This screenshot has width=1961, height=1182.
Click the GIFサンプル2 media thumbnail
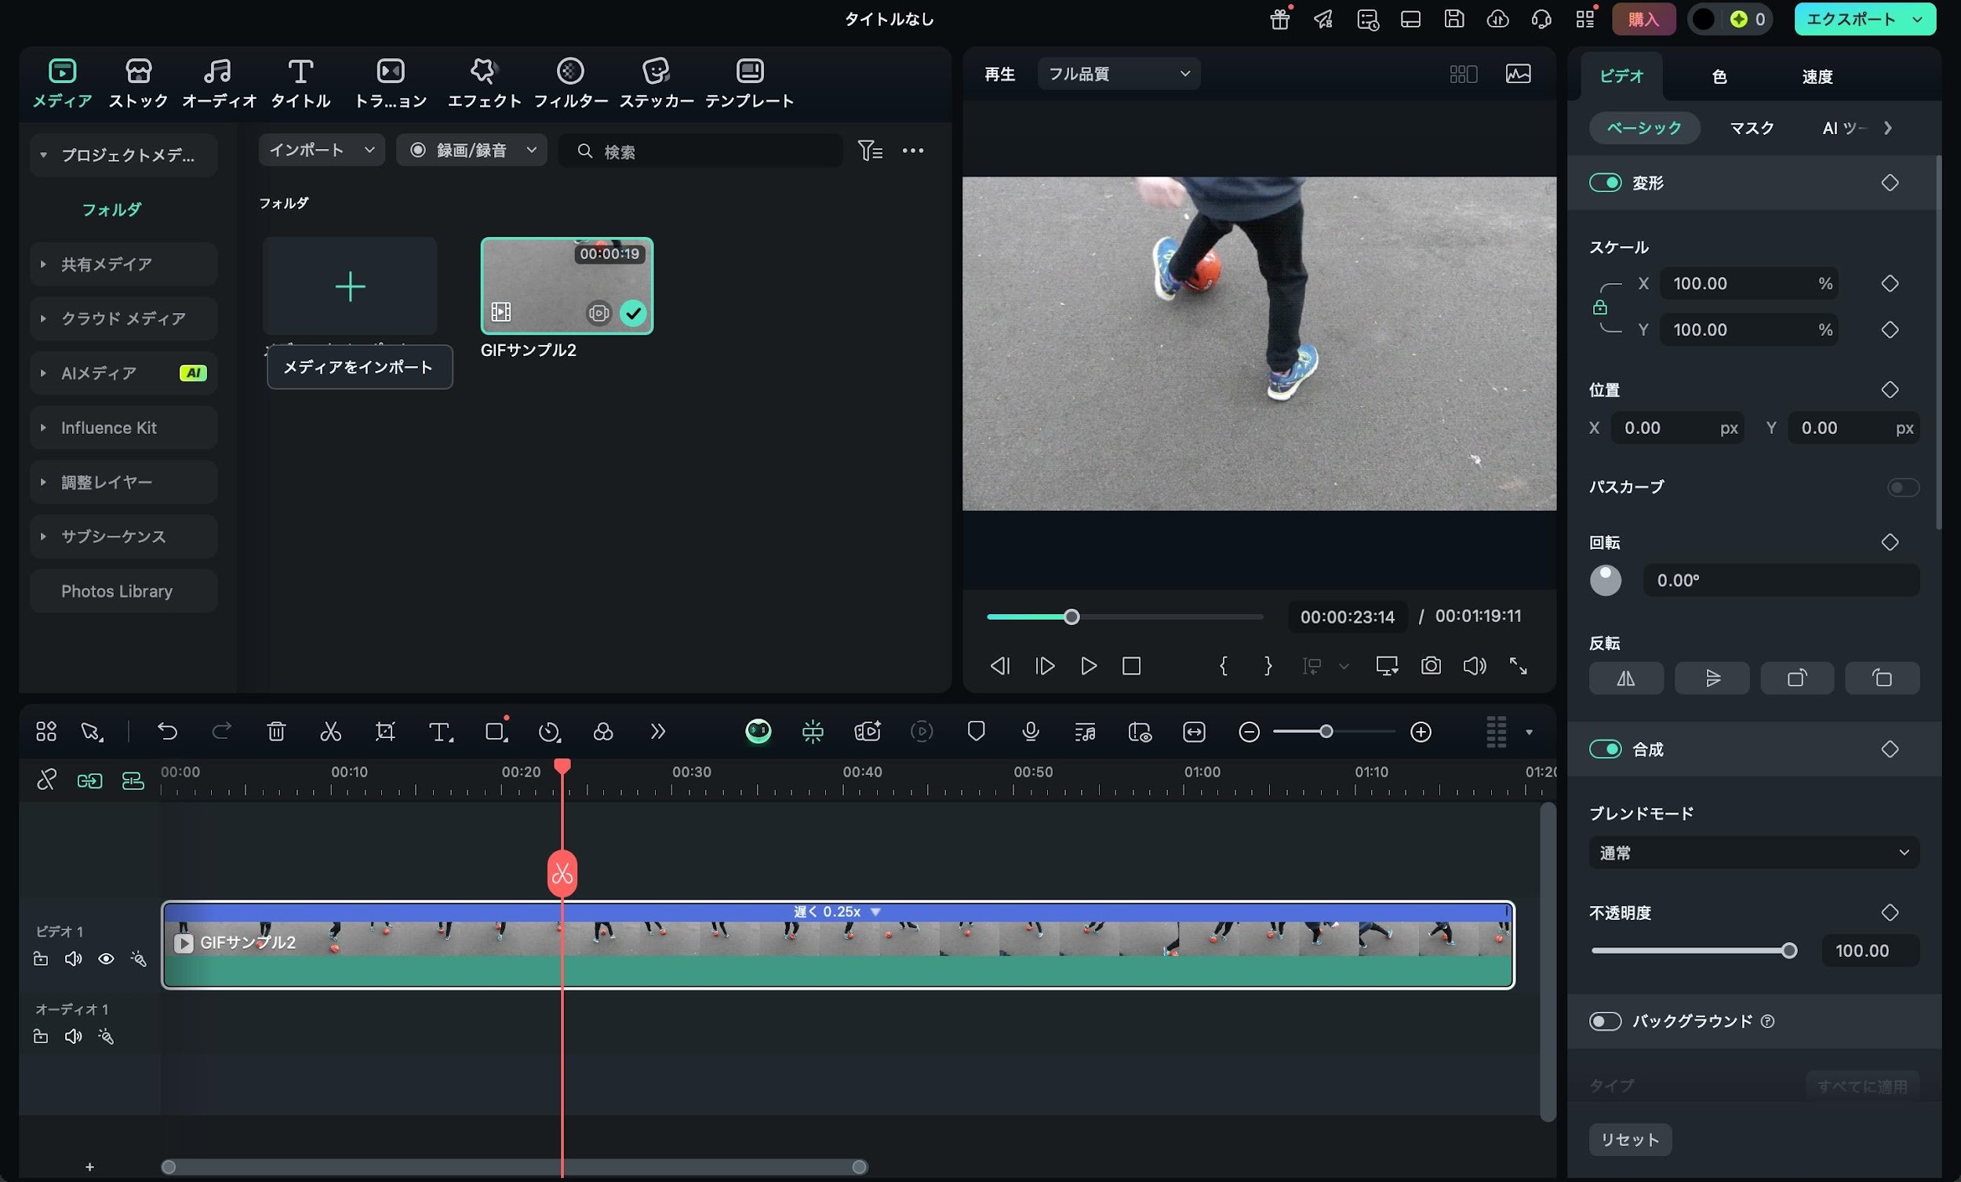click(x=566, y=285)
